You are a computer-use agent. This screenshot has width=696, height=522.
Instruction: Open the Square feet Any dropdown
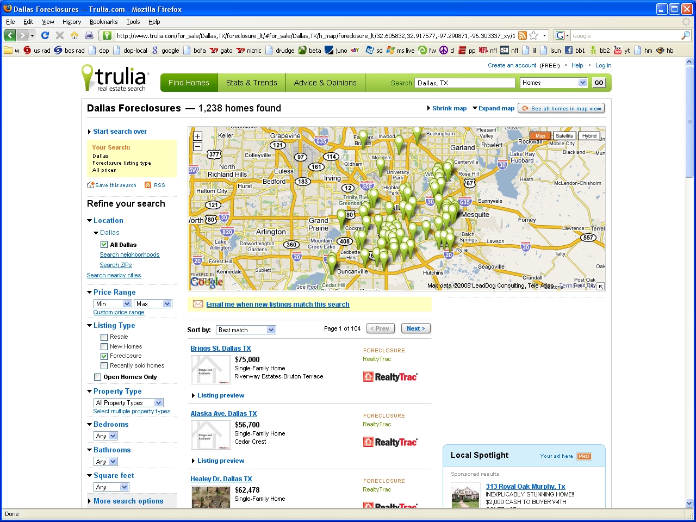(111, 487)
